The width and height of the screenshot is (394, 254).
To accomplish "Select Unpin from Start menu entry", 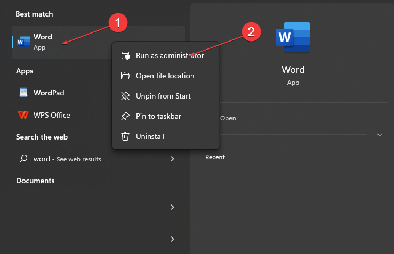I will coord(166,96).
